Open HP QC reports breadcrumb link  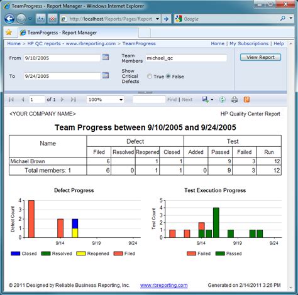click(72, 43)
